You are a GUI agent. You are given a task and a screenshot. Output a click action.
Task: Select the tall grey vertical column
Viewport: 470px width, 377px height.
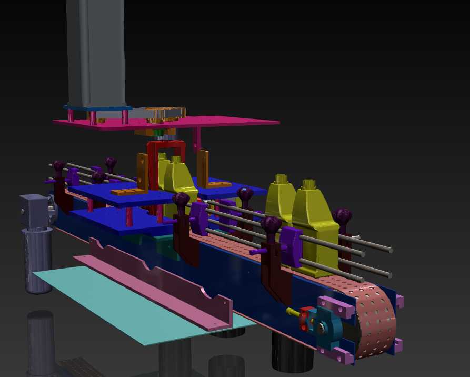[x=95, y=53]
